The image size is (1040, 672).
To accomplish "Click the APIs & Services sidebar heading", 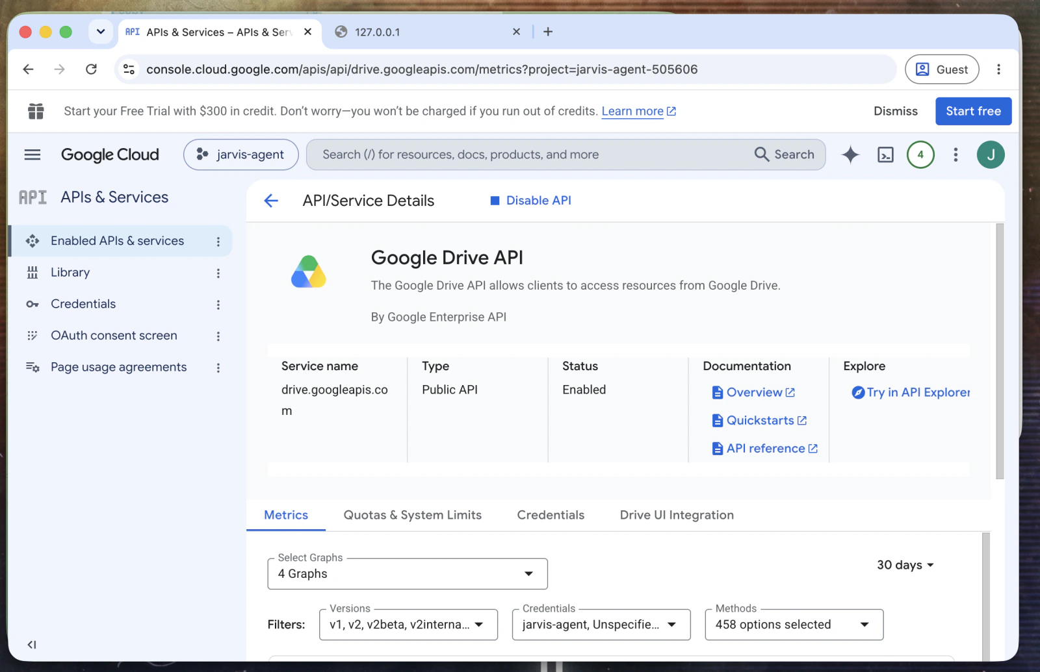I will point(114,197).
